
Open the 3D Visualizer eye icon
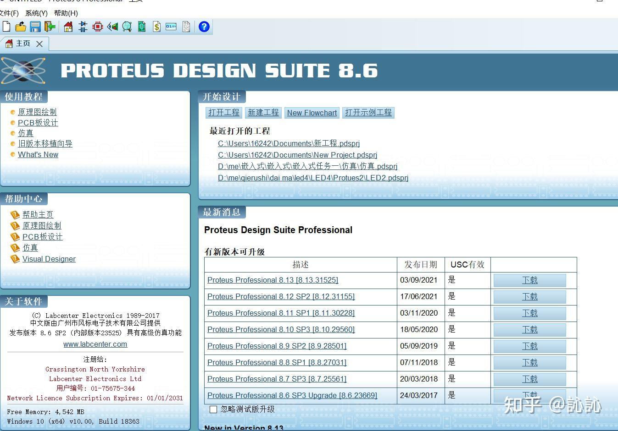tap(112, 27)
